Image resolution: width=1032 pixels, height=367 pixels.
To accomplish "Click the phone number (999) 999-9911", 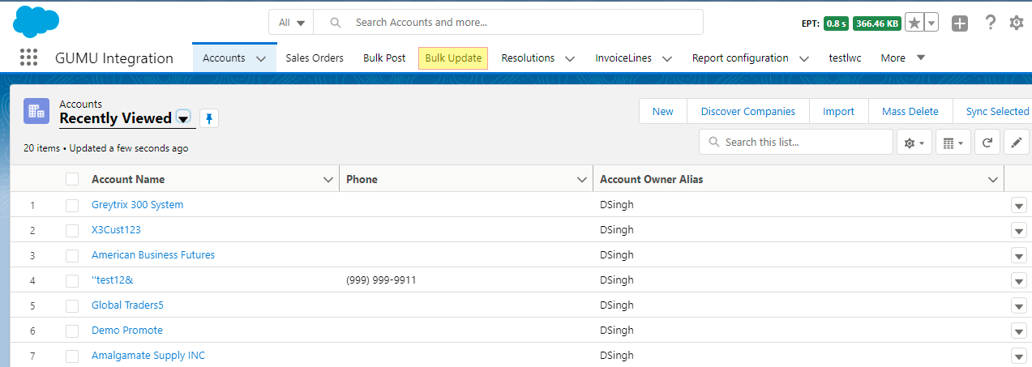I will point(381,280).
